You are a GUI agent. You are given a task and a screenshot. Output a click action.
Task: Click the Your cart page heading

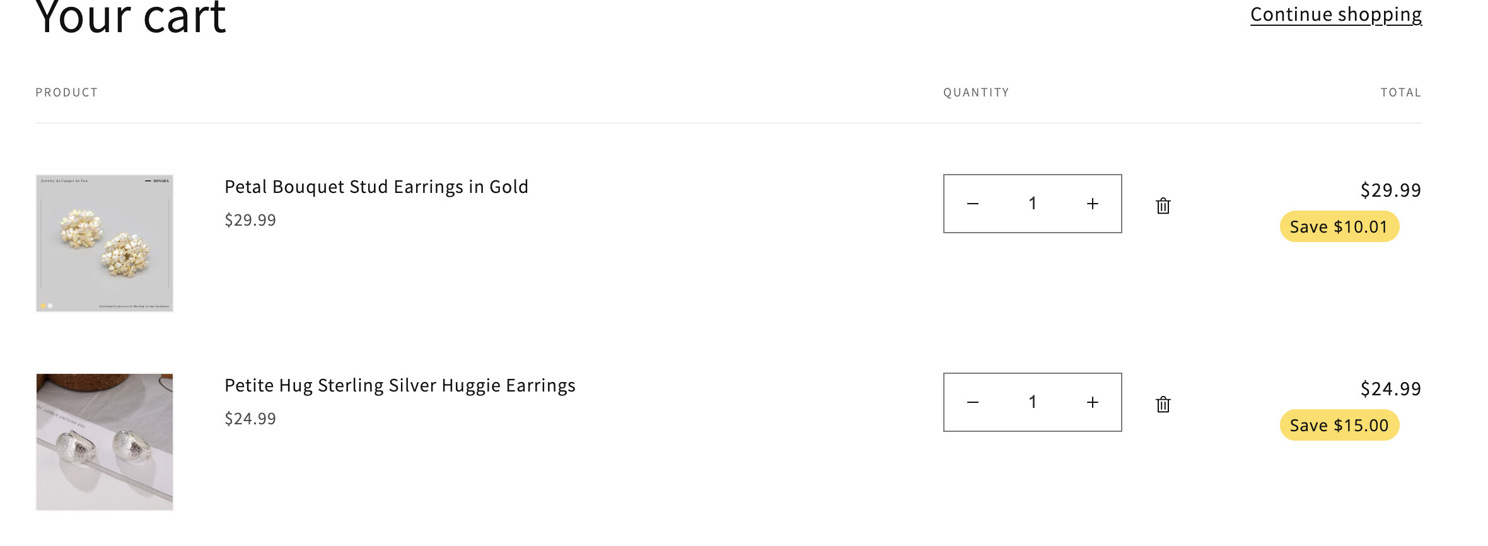[x=131, y=18]
